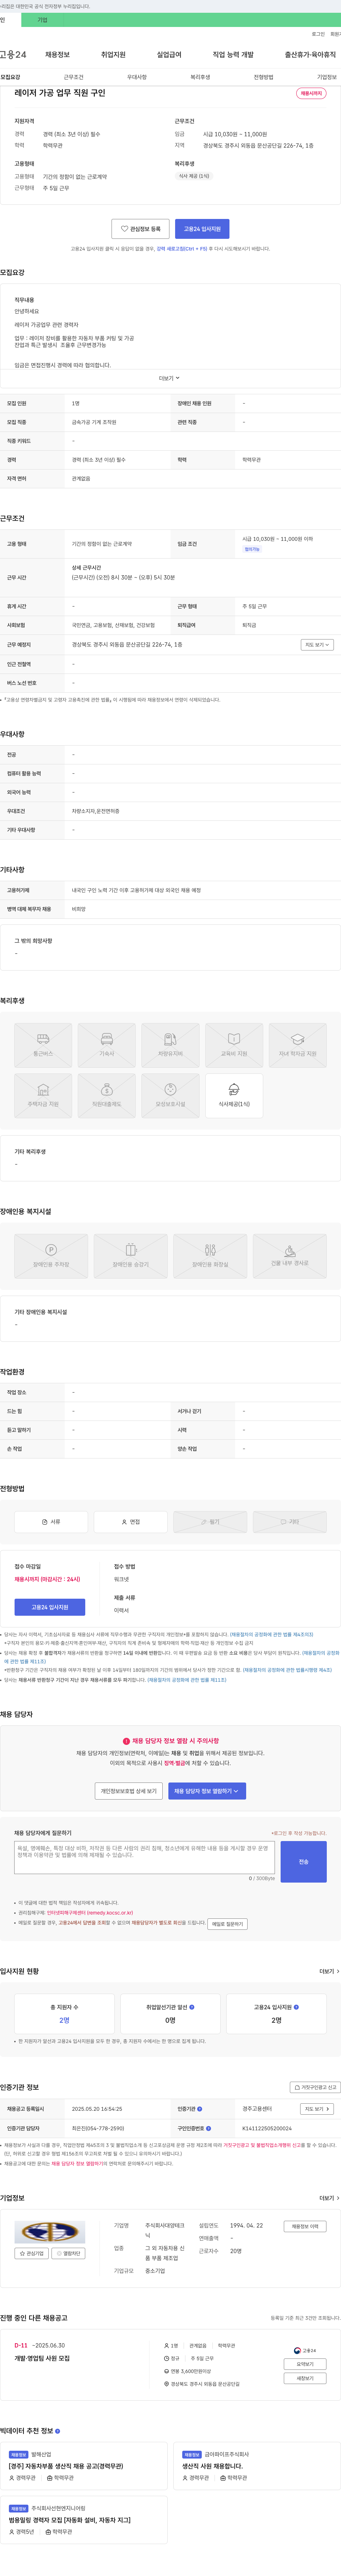Click the 관심정보 등록 heart button

[x=140, y=229]
